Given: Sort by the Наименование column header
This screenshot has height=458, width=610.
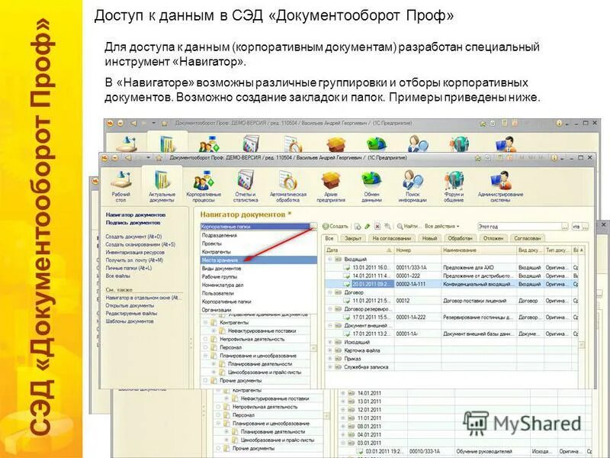Looking at the screenshot, I should point(479,250).
